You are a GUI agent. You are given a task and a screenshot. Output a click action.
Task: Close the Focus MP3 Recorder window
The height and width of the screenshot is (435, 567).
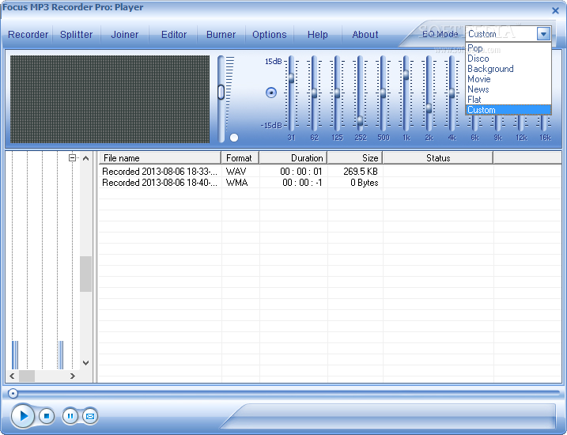click(555, 10)
